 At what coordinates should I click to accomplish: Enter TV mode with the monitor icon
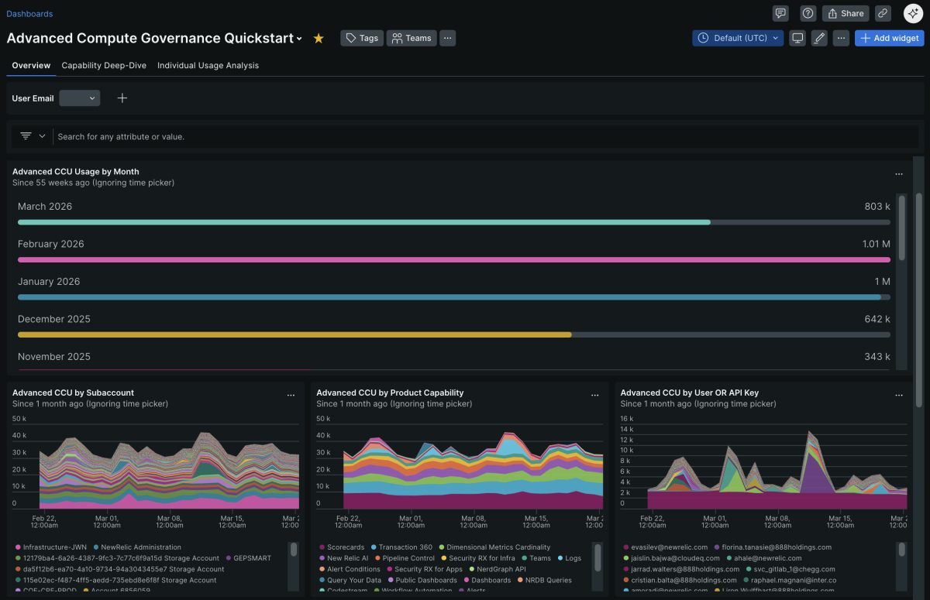(797, 38)
